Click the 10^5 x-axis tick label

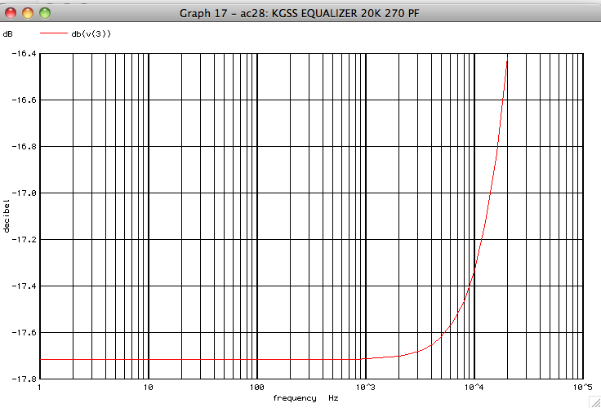[581, 388]
